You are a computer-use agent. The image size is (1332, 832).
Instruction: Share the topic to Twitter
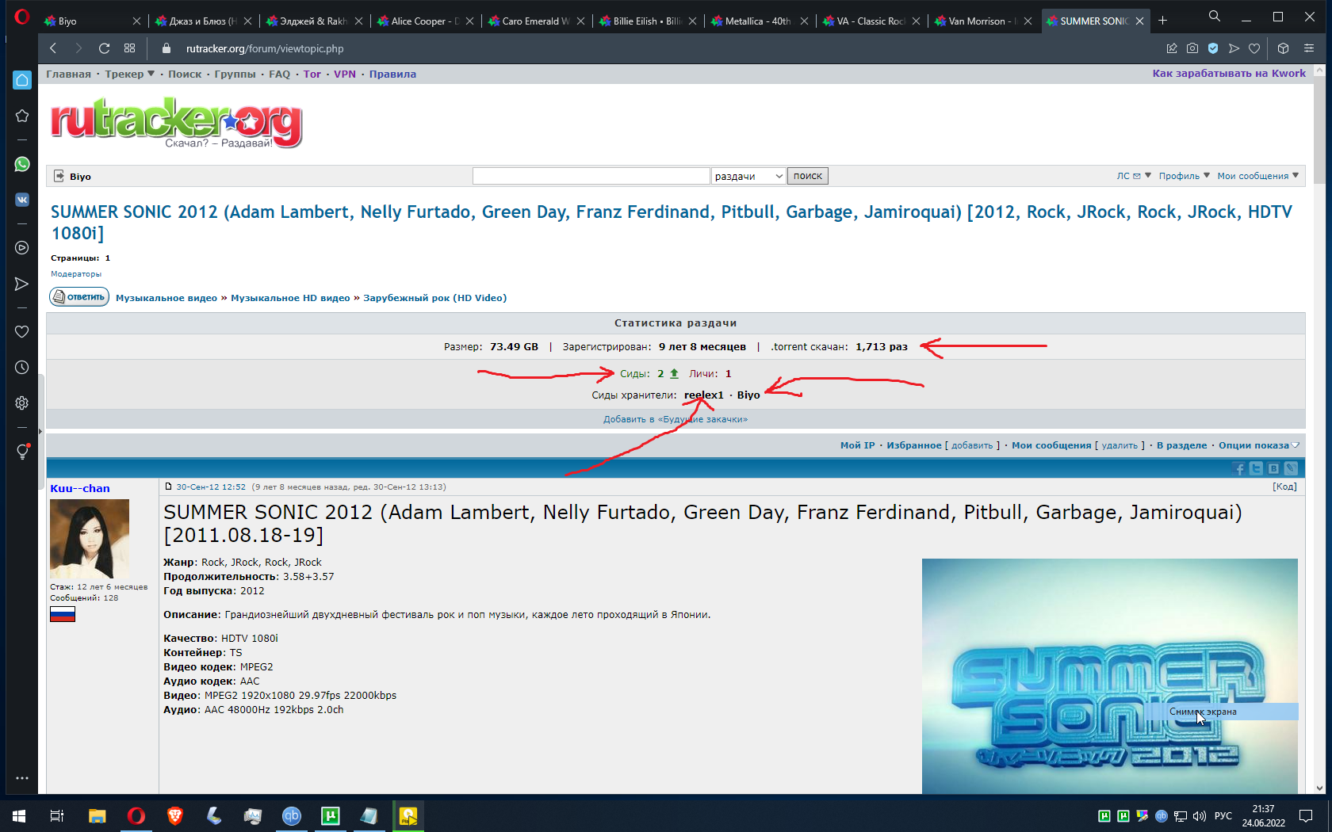click(1256, 469)
